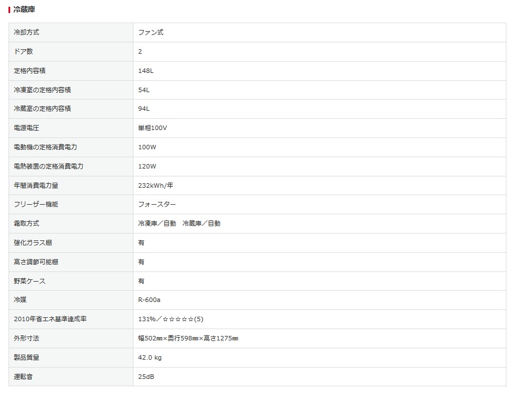Click the ファン式 value cell
Viewport: 516px width, 397px height.
[x=150, y=33]
